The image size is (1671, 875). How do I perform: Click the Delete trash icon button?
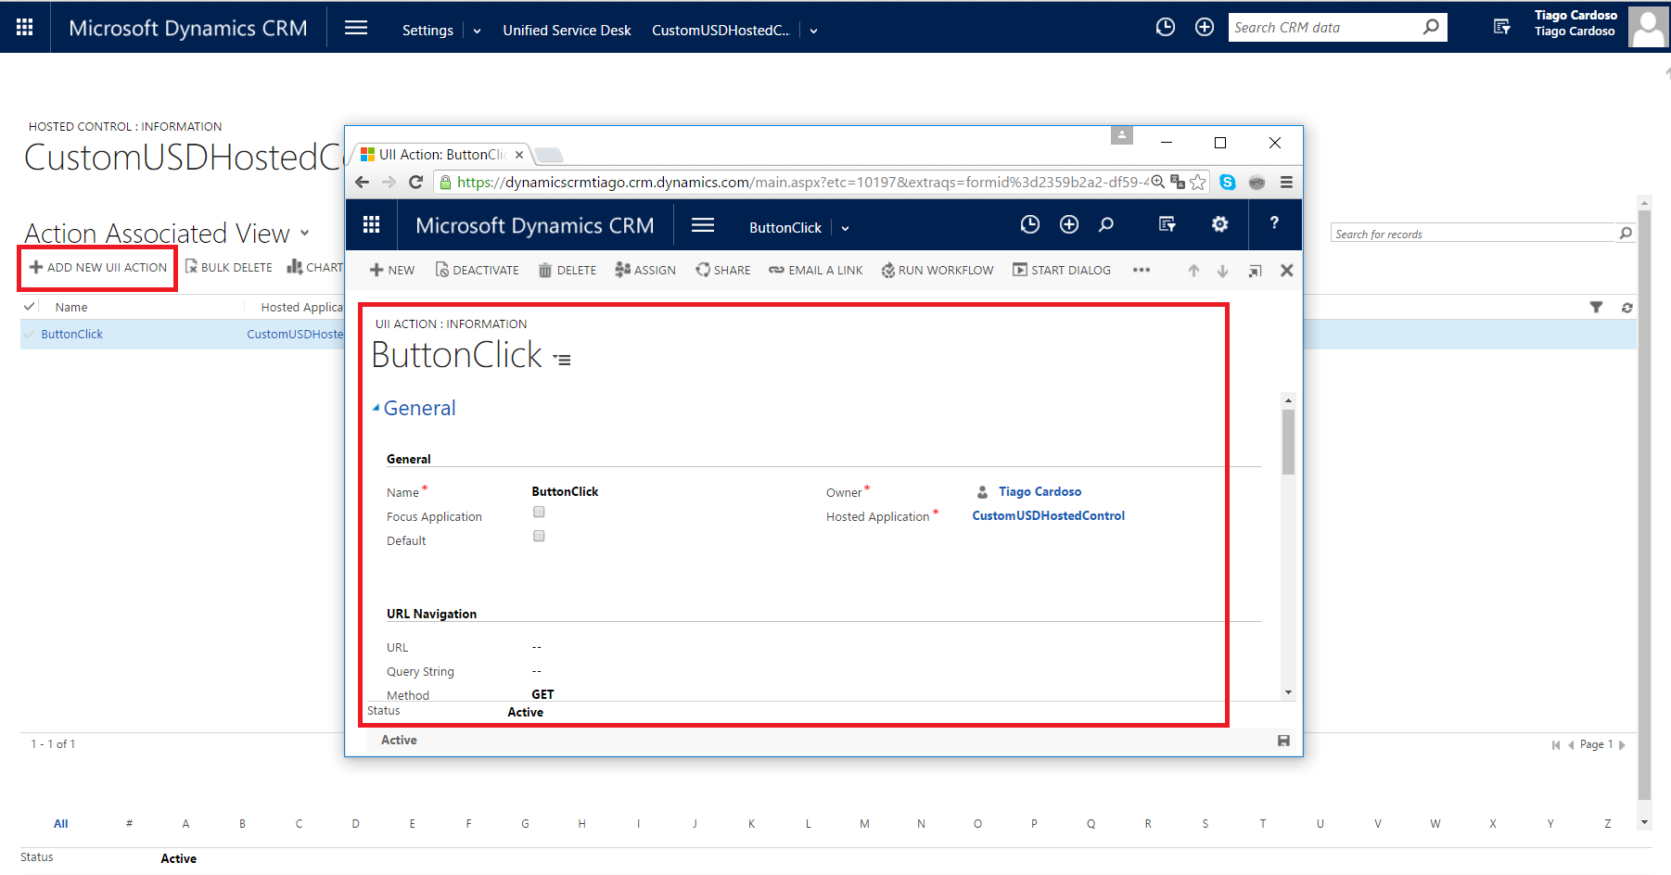point(568,271)
